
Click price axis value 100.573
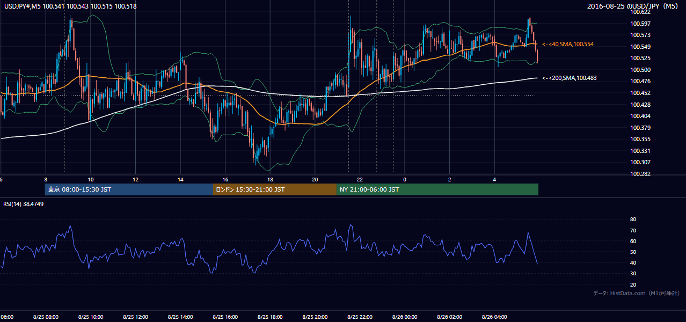(641, 35)
